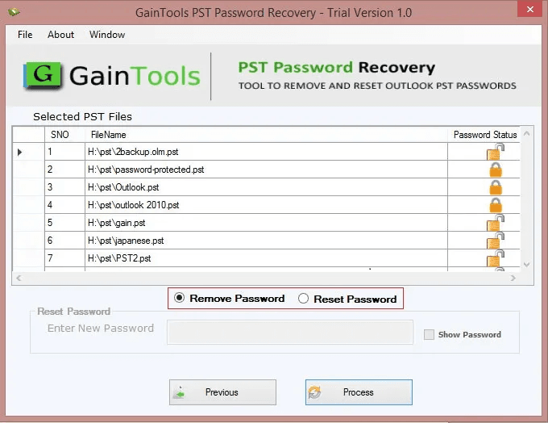The height and width of the screenshot is (423, 548).
Task: Click the Password Status column header
Action: (x=484, y=135)
